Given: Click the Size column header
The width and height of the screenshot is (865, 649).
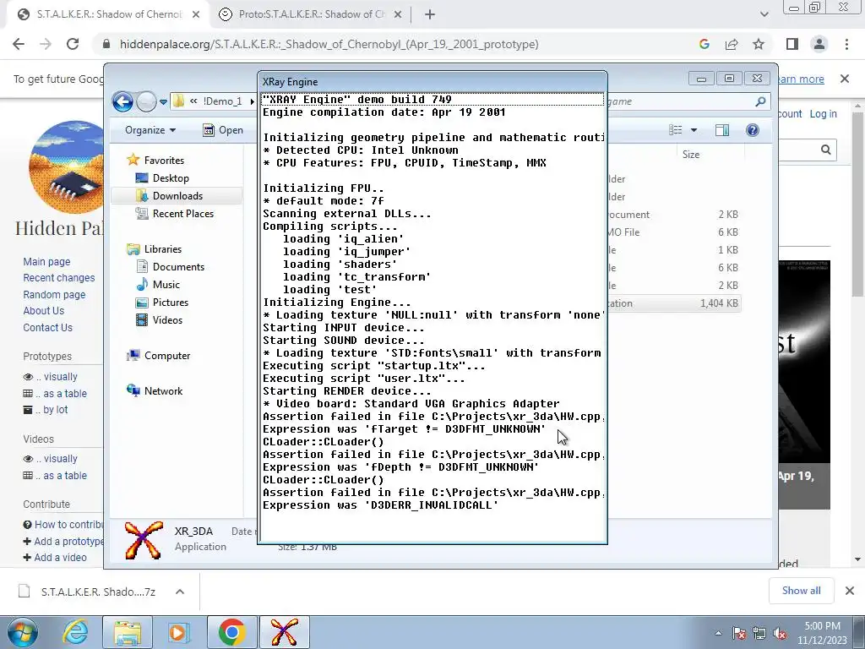Looking at the screenshot, I should pyautogui.click(x=691, y=155).
